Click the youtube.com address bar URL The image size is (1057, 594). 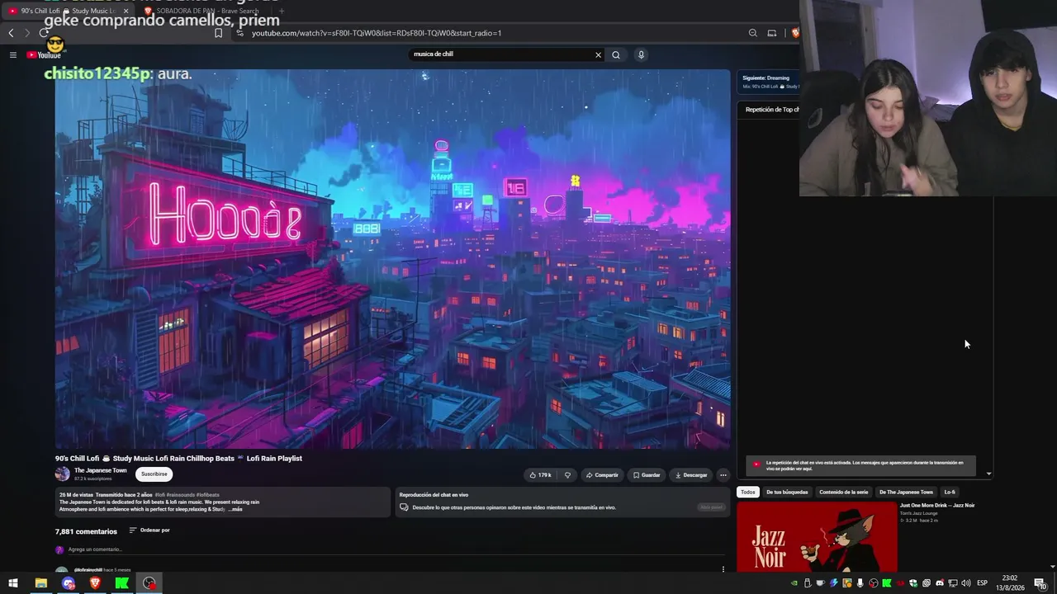click(x=377, y=33)
